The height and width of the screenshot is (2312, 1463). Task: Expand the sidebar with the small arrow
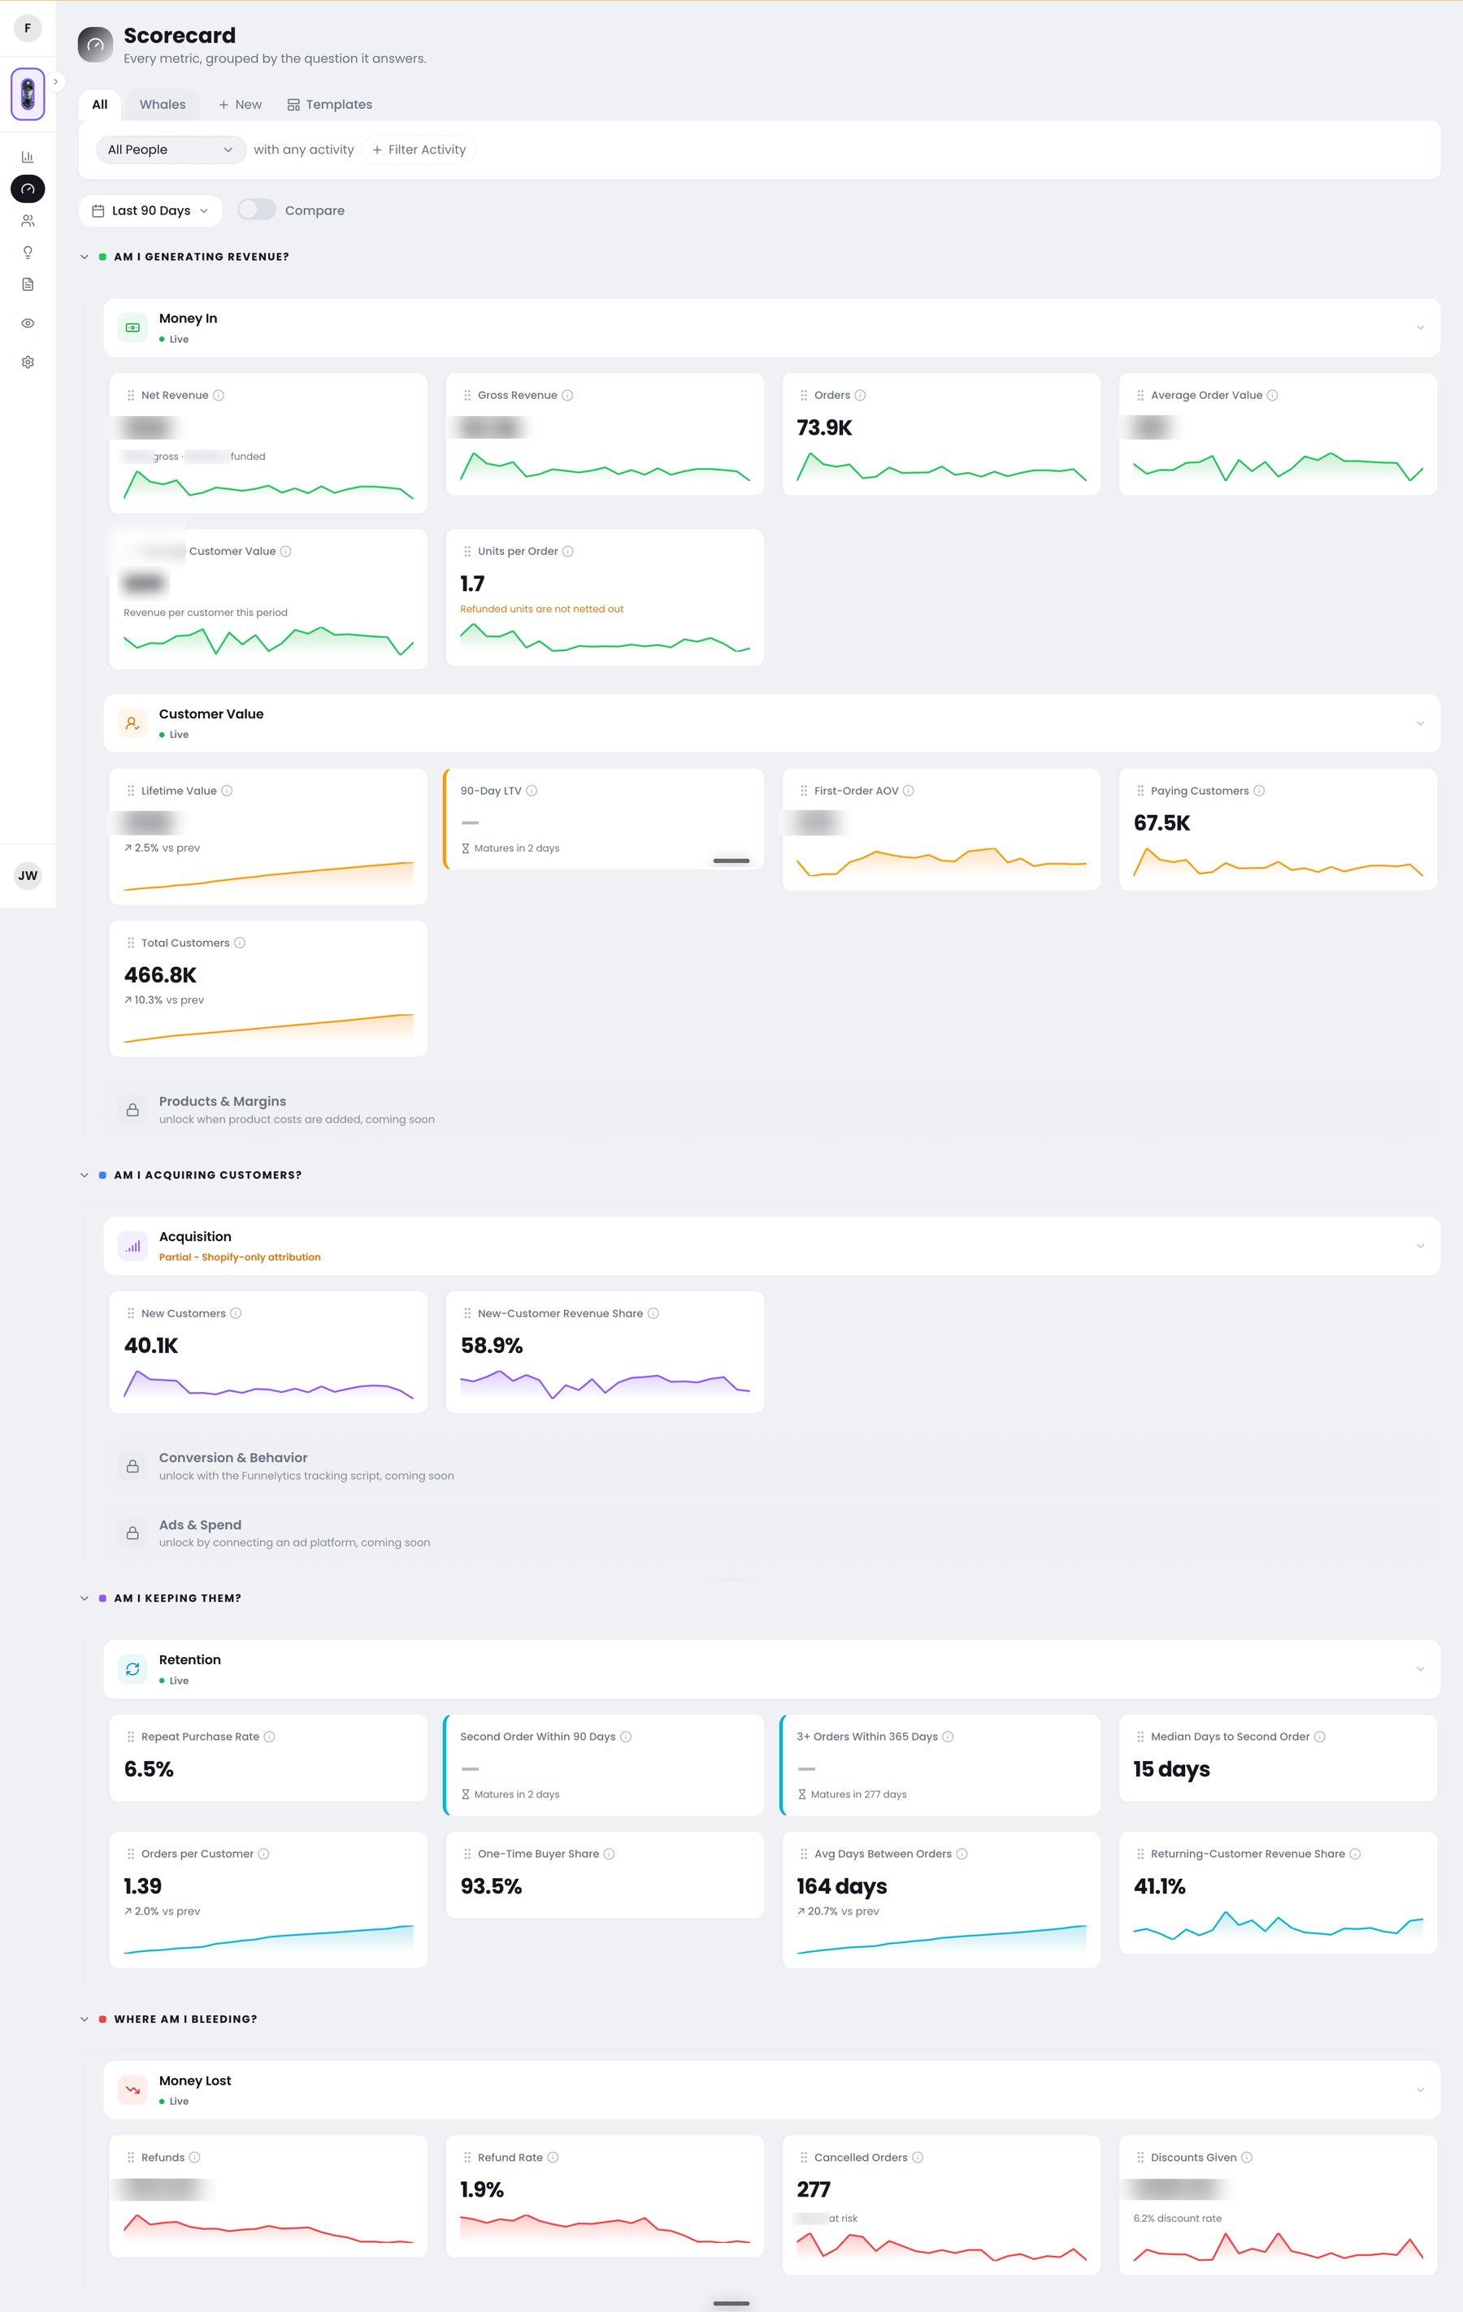[x=56, y=81]
